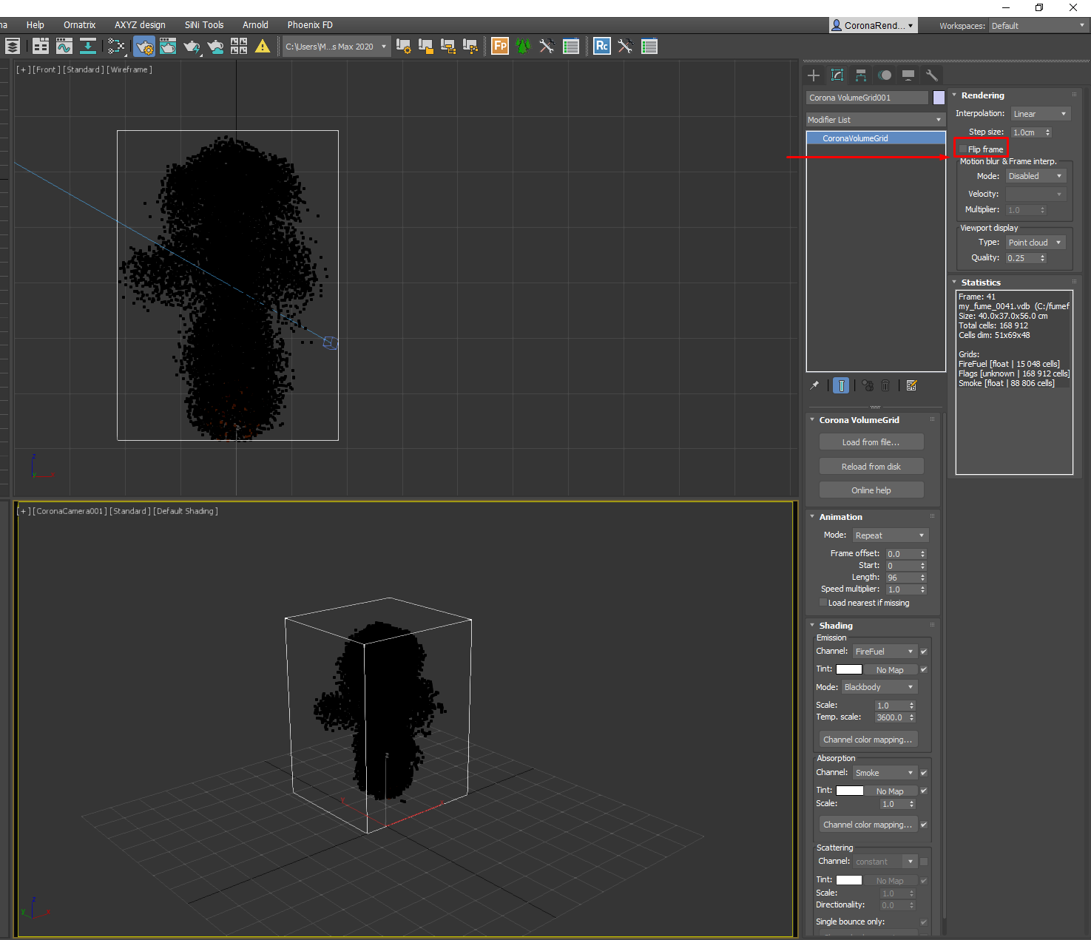Viewport: 1091px width, 940px height.
Task: Click the Forest Pack tree icon
Action: [x=524, y=47]
